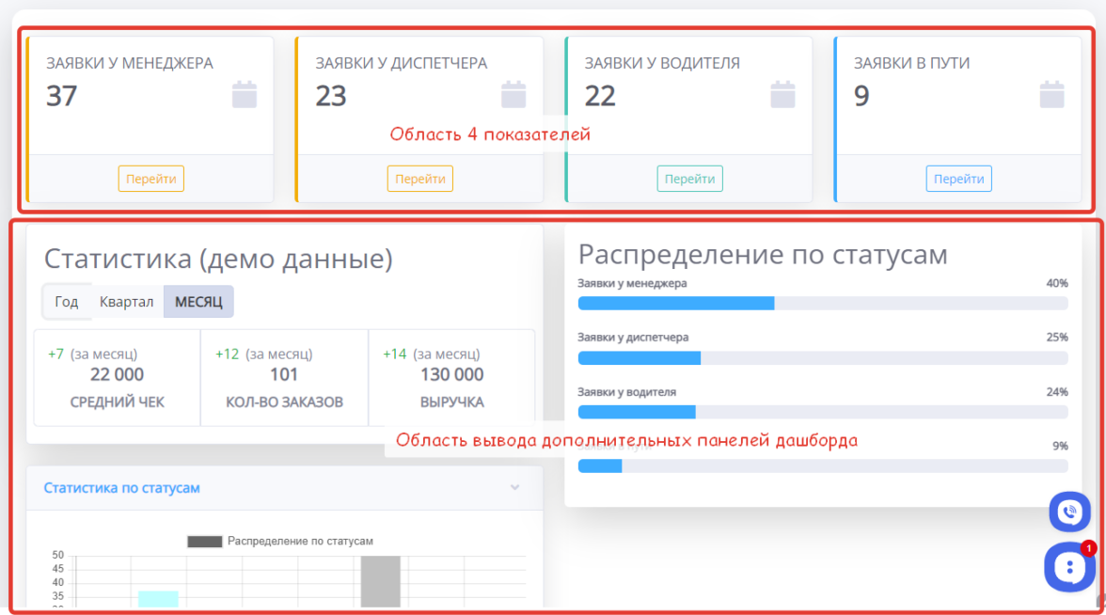Click Заявки у менеджера 40% progress bar
The width and height of the screenshot is (1106, 615).
pos(822,303)
